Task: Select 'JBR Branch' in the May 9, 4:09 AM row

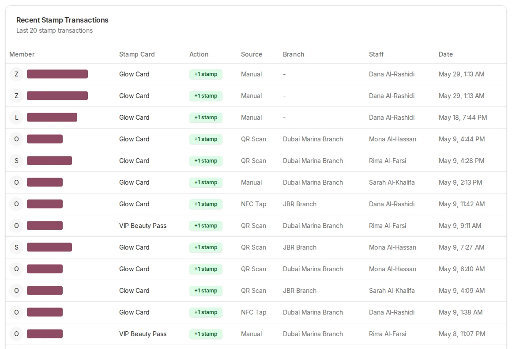Action: (x=299, y=291)
